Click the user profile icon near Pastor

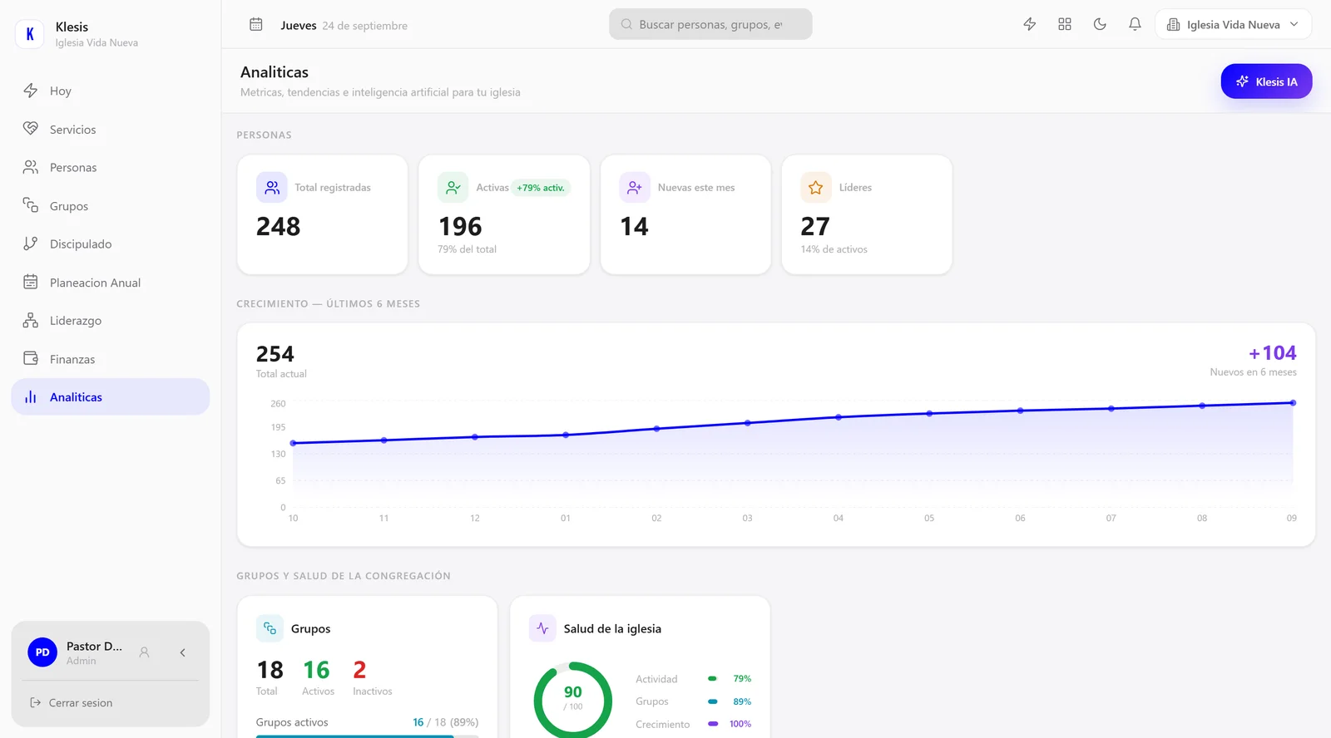(x=144, y=652)
